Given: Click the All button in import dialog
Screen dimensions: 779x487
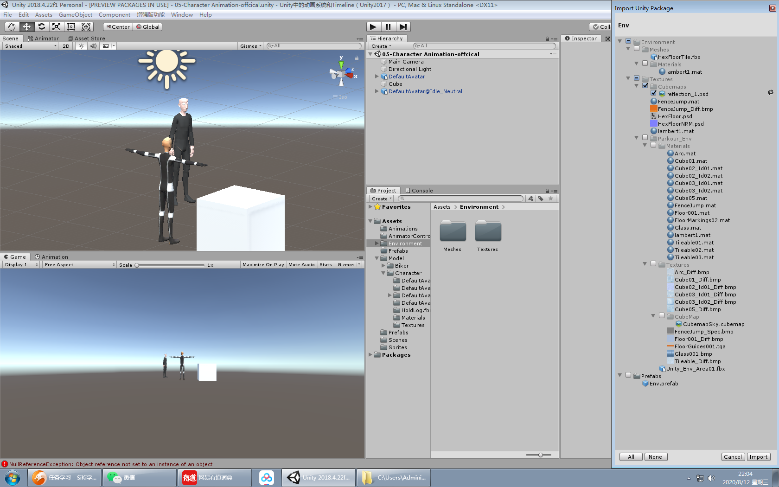Looking at the screenshot, I should (631, 457).
